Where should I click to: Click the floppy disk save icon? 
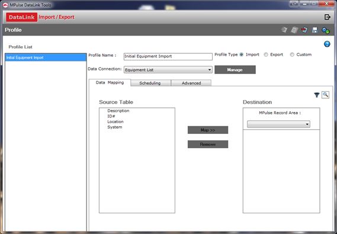pos(314,30)
